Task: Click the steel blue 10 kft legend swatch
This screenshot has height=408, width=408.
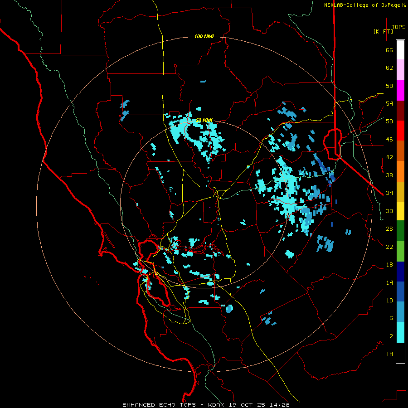Action: tap(400, 312)
